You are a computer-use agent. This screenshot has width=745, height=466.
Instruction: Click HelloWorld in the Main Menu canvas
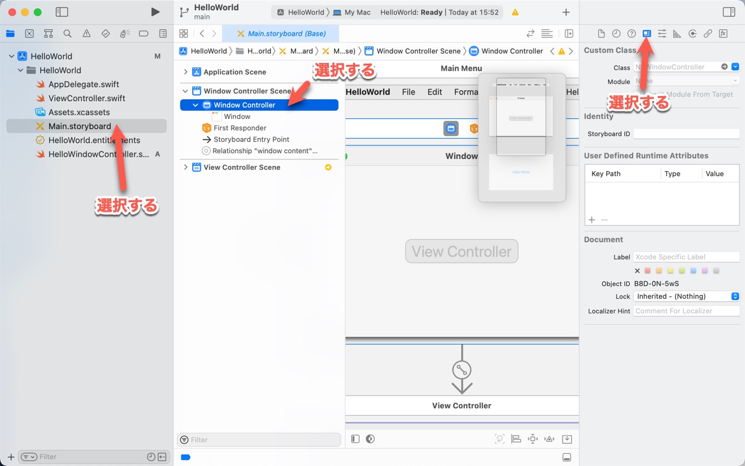(x=368, y=92)
